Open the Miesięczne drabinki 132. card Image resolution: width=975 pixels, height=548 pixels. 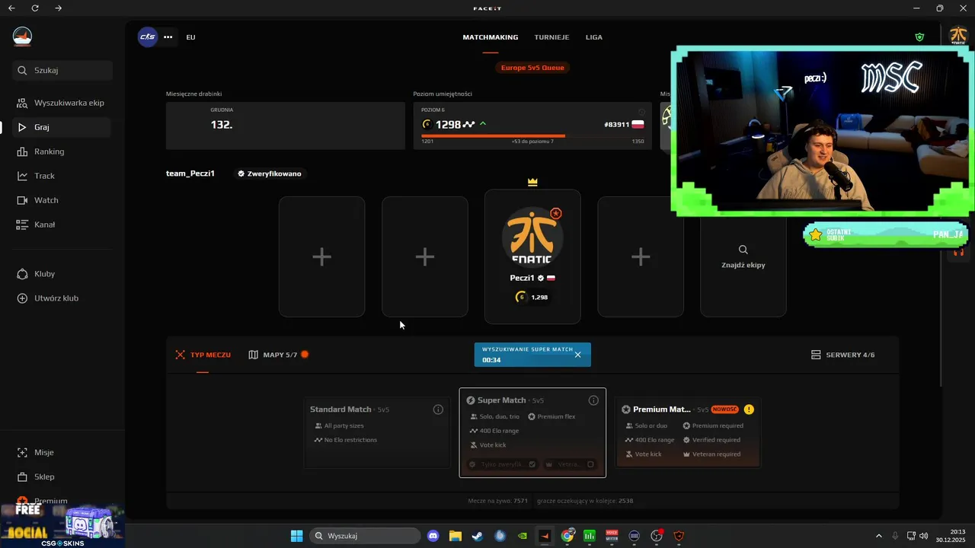point(286,126)
